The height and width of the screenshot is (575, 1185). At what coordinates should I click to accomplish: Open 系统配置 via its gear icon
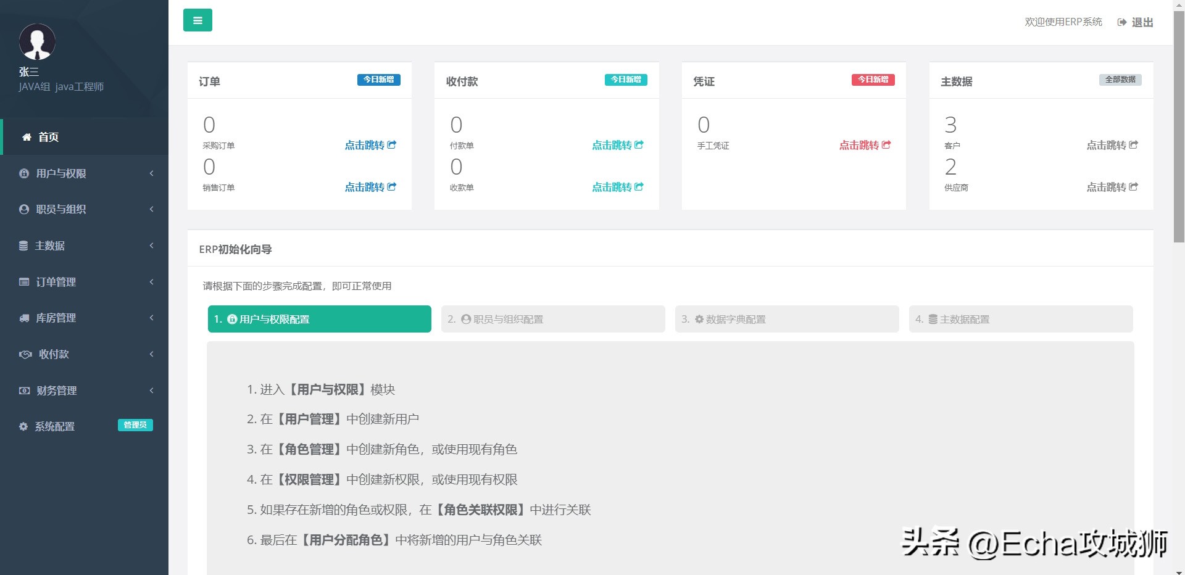coord(23,426)
